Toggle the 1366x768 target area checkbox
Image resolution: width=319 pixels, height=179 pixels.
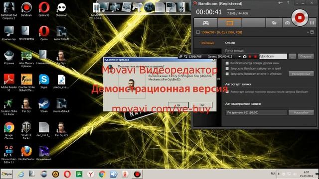[x=198, y=32]
